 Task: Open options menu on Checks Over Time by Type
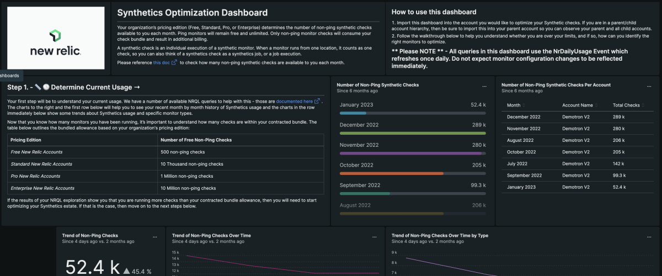(649, 237)
